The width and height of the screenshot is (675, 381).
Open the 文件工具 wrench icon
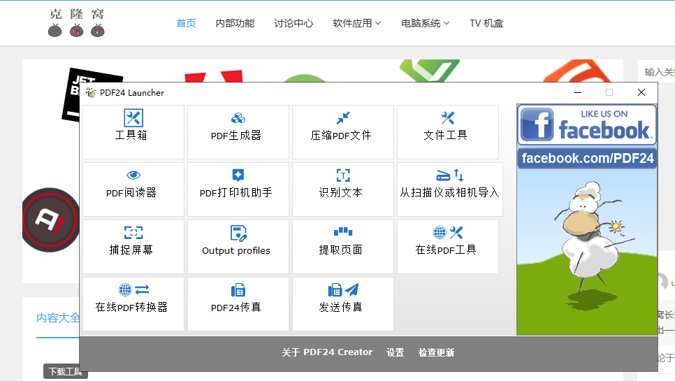click(448, 118)
